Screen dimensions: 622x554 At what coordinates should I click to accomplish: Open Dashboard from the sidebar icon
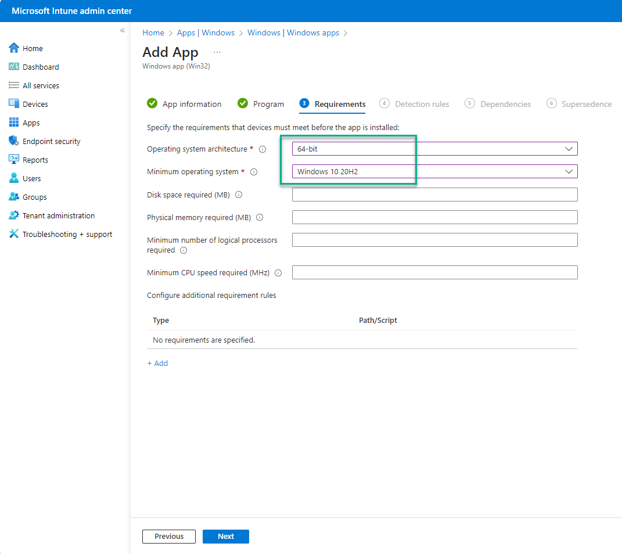pyautogui.click(x=16, y=67)
